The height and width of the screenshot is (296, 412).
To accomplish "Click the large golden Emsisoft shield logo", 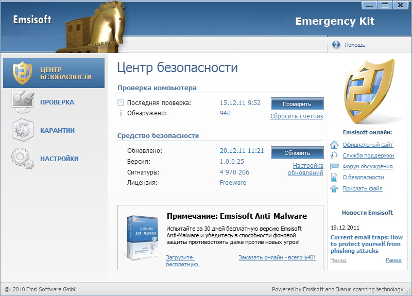I will (x=369, y=92).
